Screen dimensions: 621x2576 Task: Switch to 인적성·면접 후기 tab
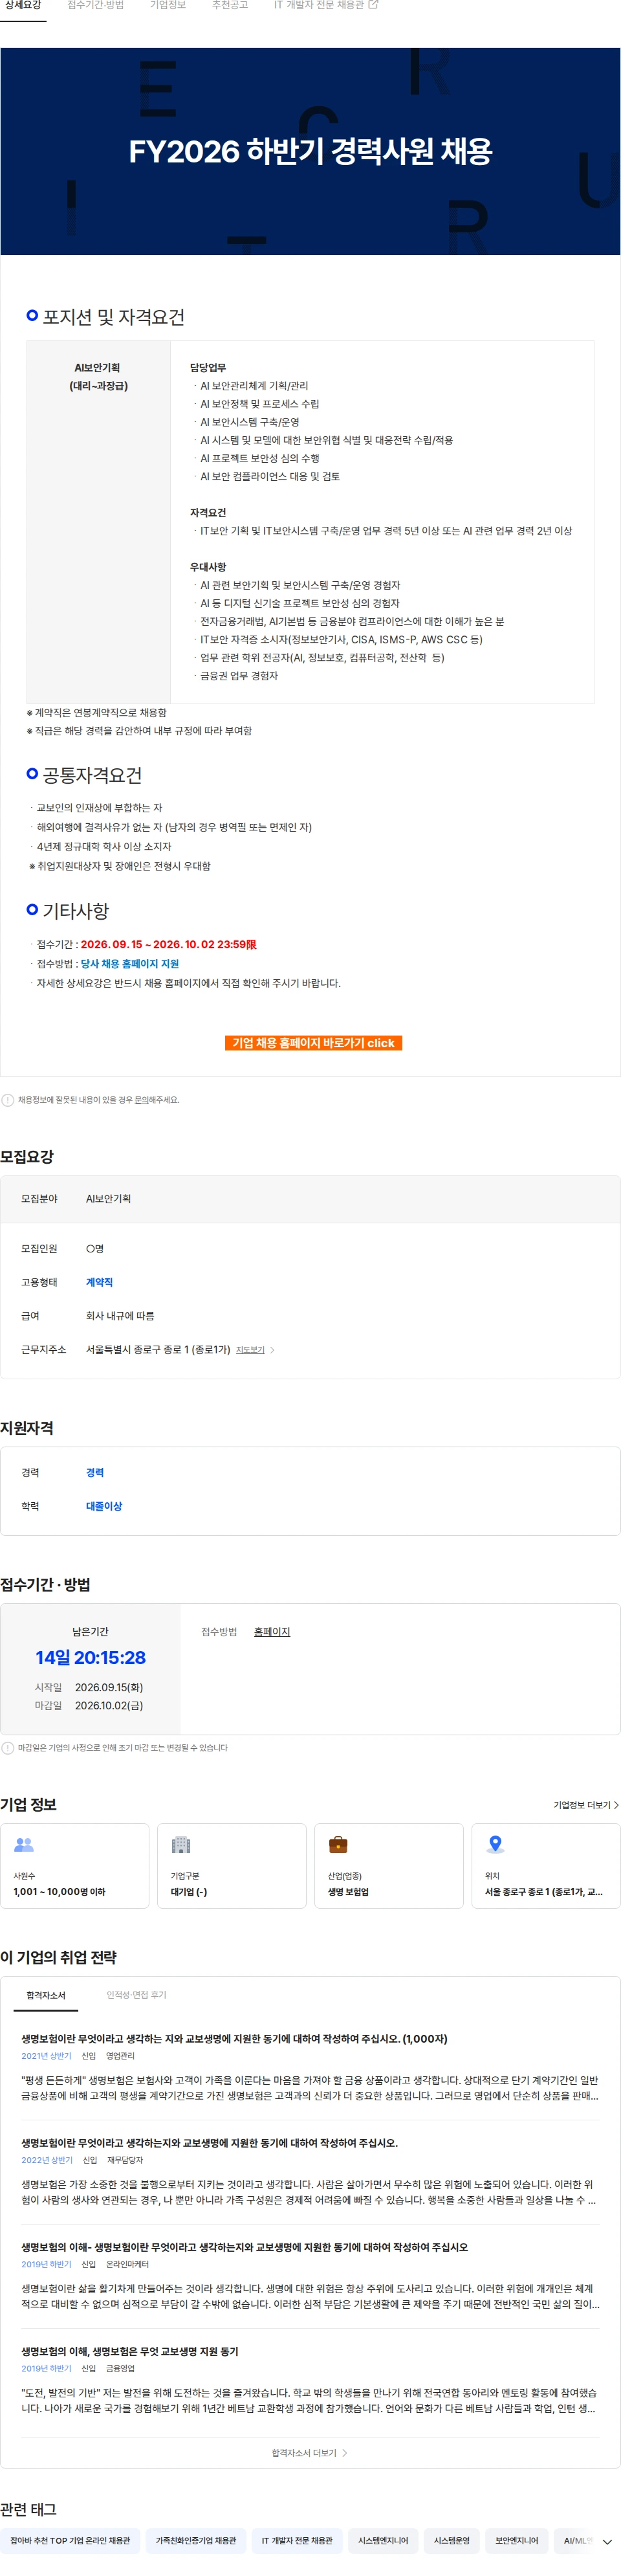[x=137, y=1995]
